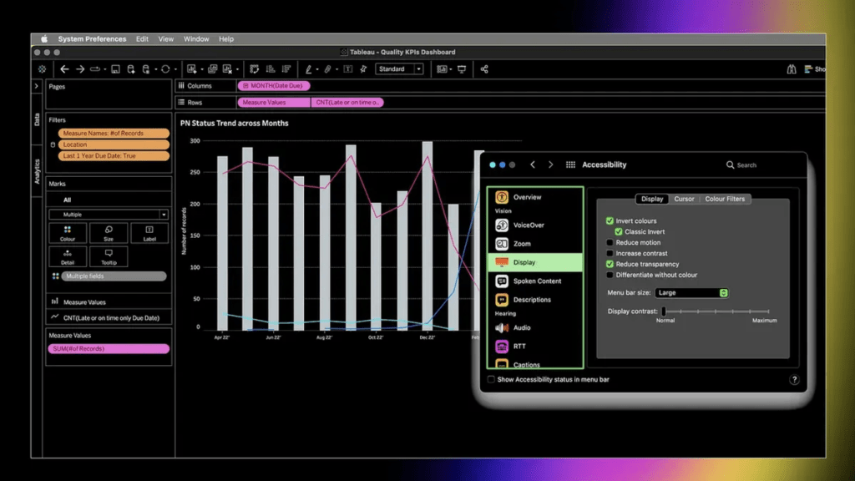Open the dropdown arrow beside the highlight pen
This screenshot has height=481, width=855.
click(317, 70)
